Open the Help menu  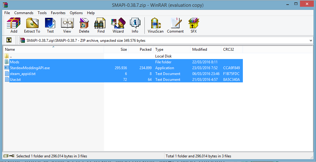[91, 13]
